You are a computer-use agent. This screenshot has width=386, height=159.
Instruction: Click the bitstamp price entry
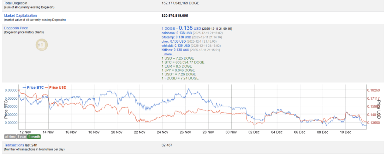(174, 37)
